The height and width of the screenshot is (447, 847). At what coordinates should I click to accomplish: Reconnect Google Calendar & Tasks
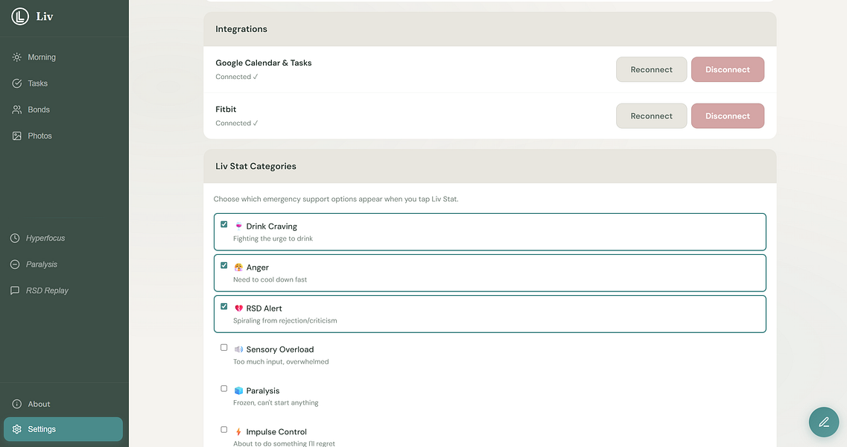click(x=651, y=69)
